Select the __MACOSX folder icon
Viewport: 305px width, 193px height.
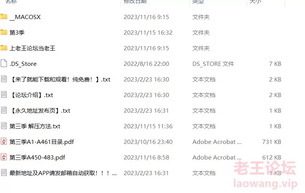click(4, 17)
